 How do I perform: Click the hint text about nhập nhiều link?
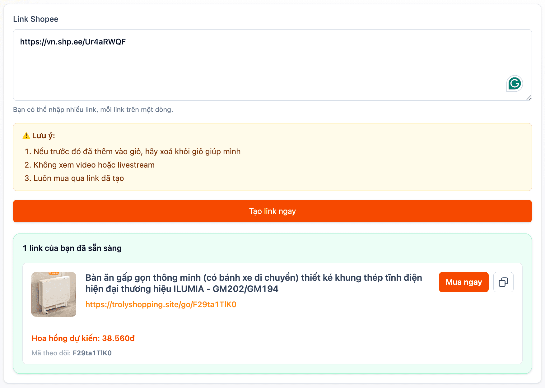(x=93, y=109)
